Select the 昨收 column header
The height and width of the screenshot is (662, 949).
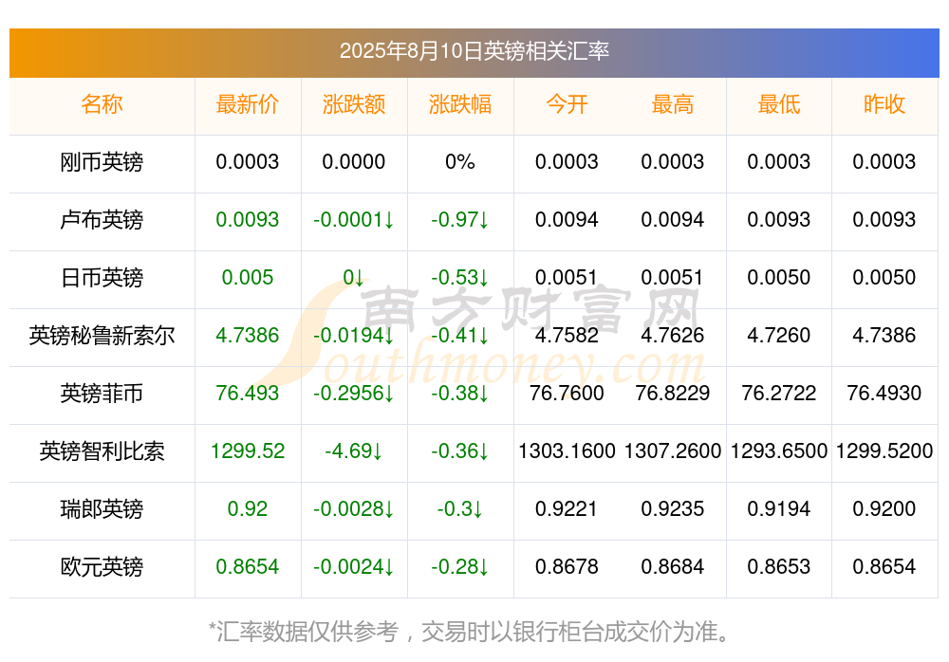(x=884, y=104)
